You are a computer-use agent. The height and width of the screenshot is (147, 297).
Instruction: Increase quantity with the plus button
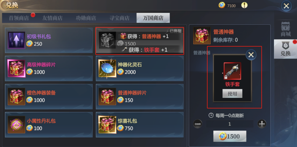(x=262, y=124)
